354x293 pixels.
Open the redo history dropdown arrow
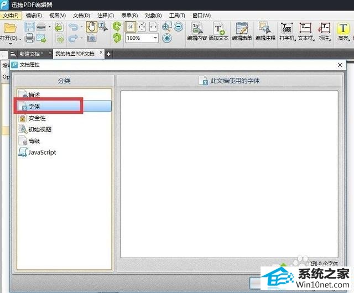click(x=81, y=38)
